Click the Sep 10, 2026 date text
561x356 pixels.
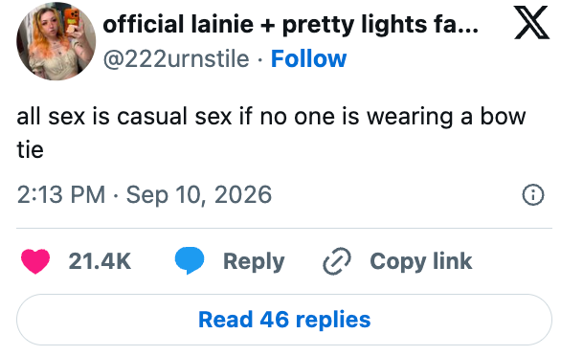[199, 195]
